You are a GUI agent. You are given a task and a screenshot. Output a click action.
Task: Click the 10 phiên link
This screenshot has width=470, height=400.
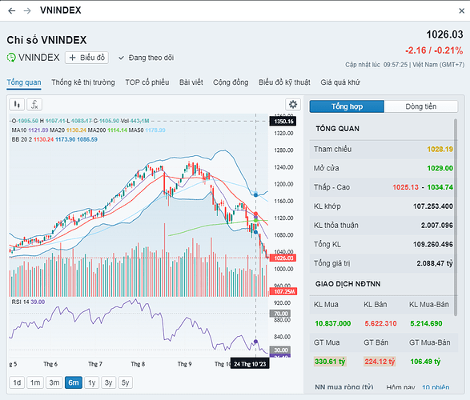pyautogui.click(x=436, y=387)
